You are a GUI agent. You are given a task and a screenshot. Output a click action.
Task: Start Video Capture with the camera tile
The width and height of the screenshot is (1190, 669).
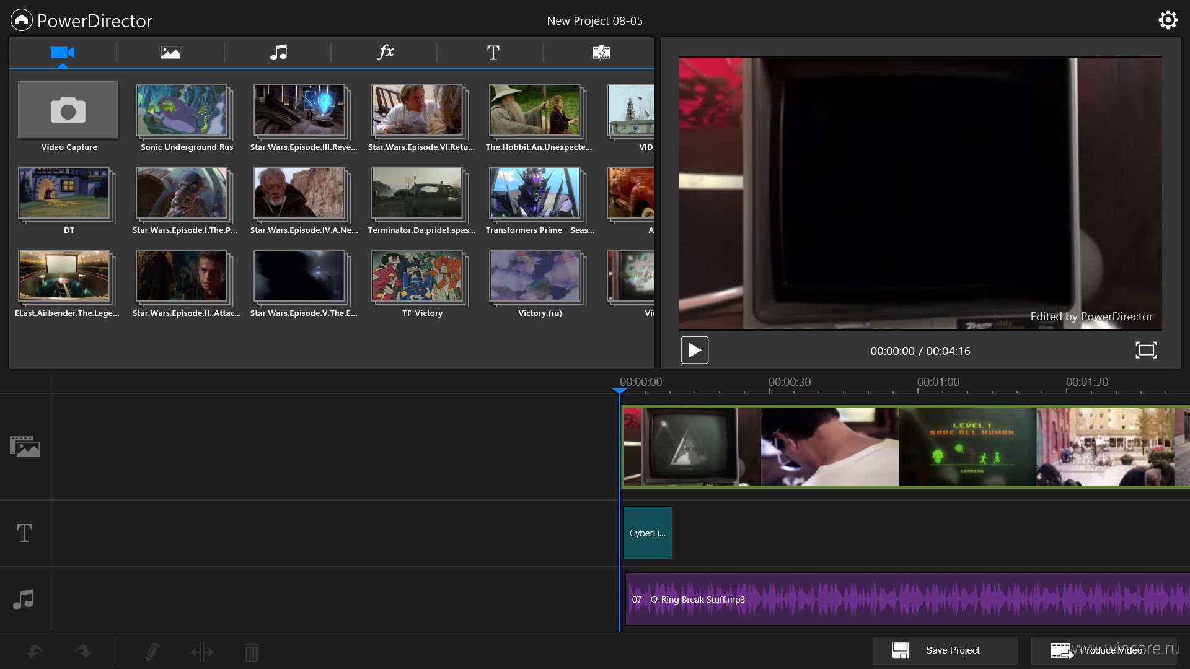tap(68, 110)
